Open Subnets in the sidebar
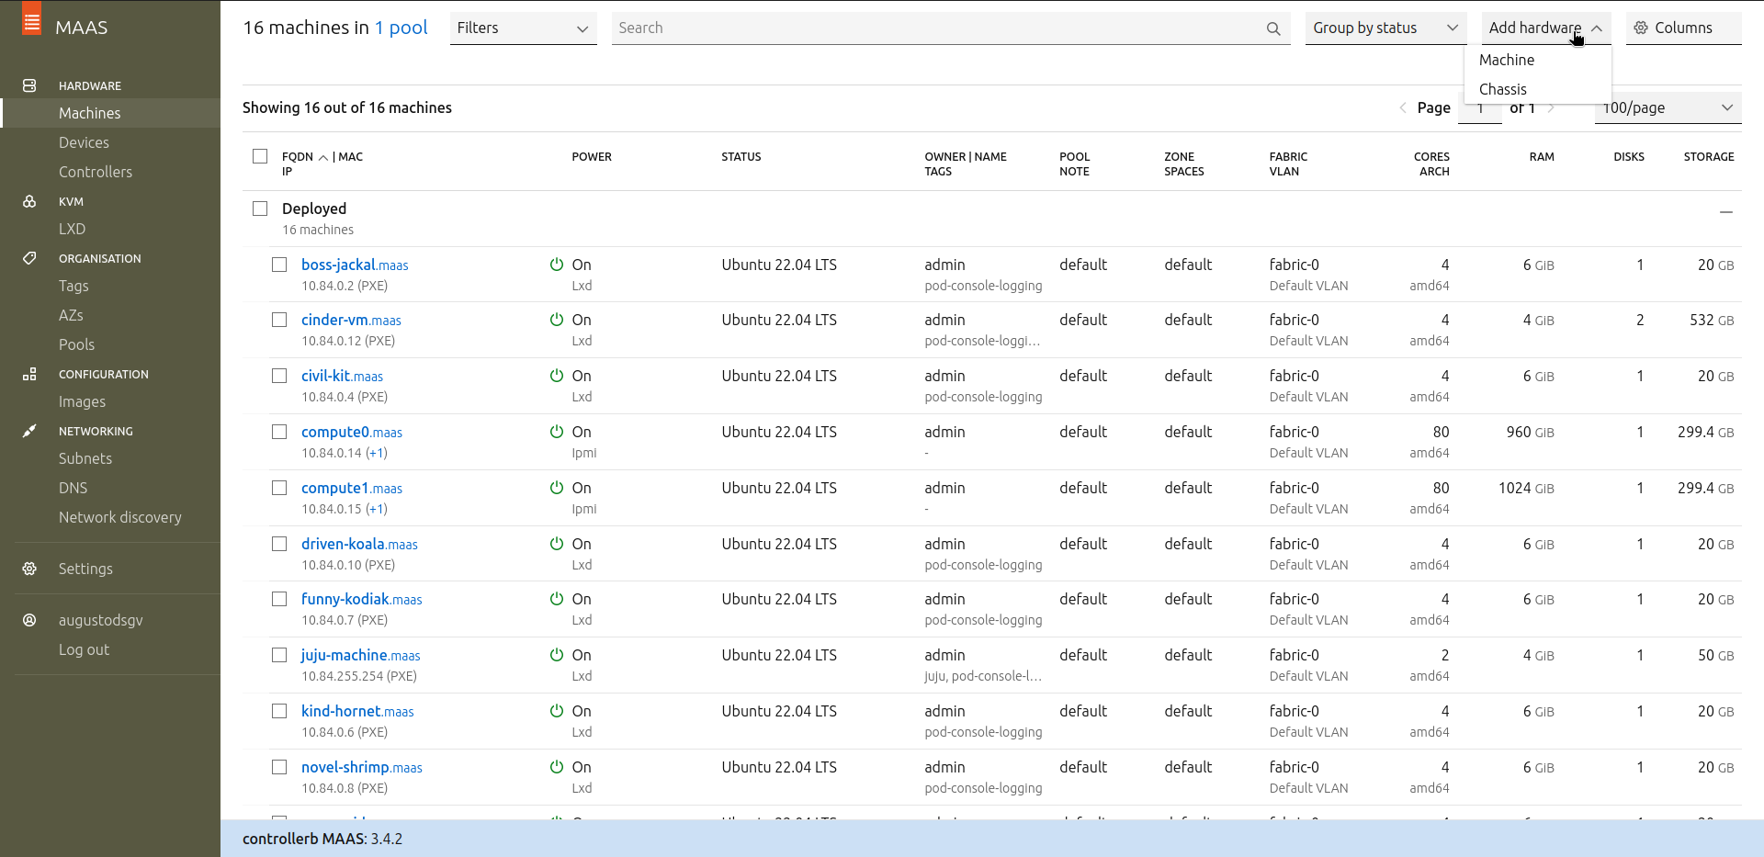Viewport: 1764px width, 857px height. click(85, 458)
